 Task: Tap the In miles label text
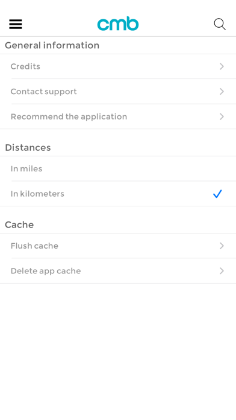[26, 168]
